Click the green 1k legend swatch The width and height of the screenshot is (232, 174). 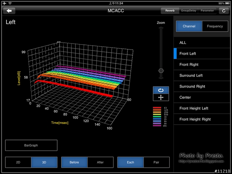(x=157, y=117)
